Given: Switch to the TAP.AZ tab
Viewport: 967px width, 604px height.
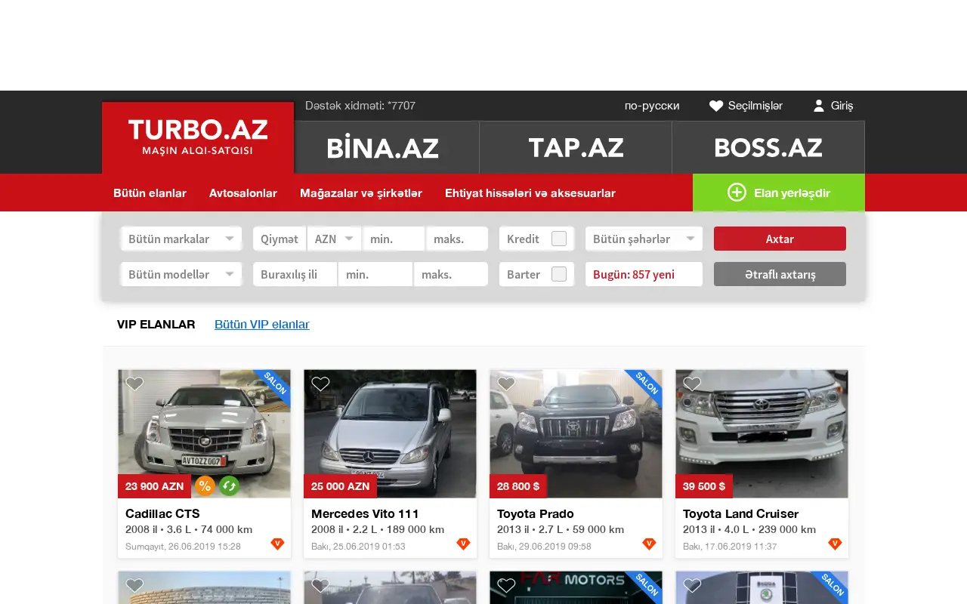Looking at the screenshot, I should 576,147.
